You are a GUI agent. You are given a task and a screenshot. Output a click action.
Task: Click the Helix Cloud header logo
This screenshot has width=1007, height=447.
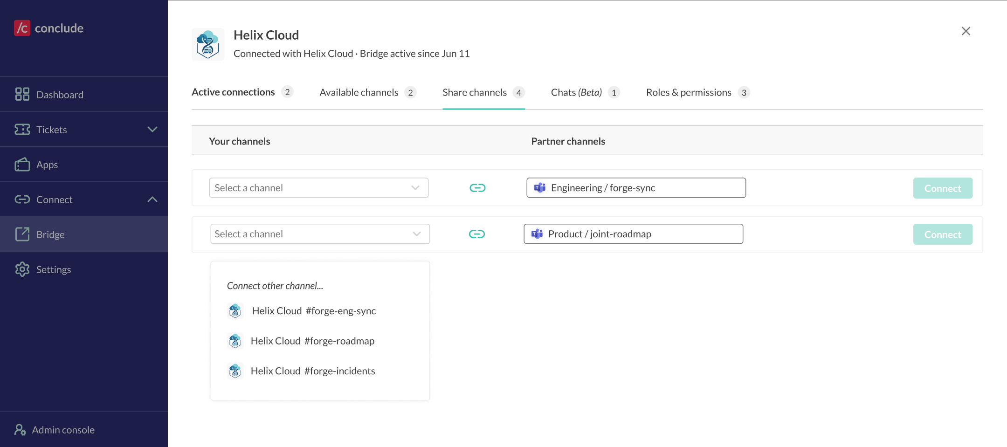208,44
